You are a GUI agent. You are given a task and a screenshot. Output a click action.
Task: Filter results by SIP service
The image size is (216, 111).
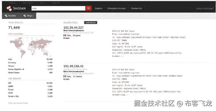point(10,83)
